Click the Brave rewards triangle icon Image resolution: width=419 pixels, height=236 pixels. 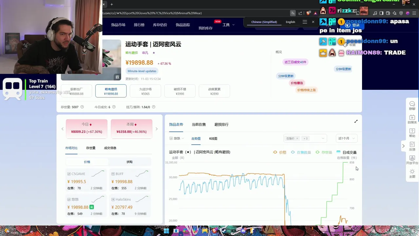(315, 13)
